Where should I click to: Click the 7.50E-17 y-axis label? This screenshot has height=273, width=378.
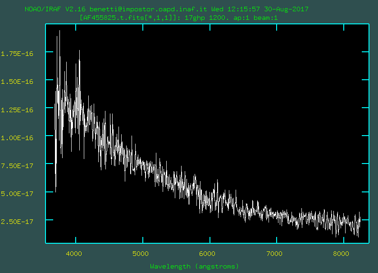click(x=17, y=166)
